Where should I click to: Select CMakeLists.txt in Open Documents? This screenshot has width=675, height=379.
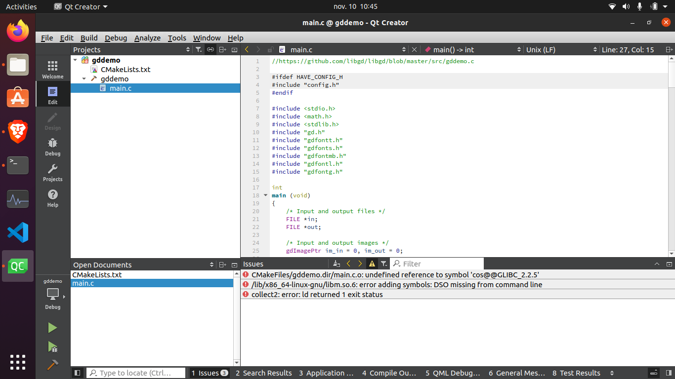152,274
